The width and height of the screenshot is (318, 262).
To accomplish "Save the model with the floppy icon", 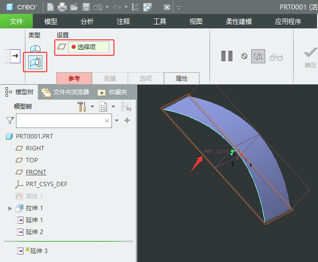I will pos(86,7).
